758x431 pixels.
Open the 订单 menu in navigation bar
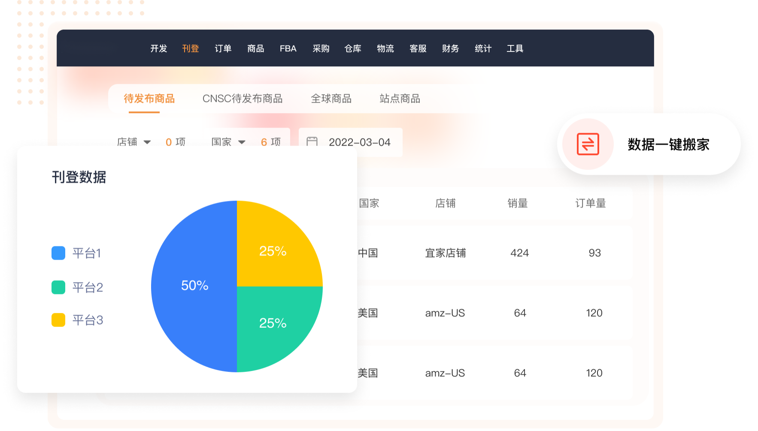[223, 48]
